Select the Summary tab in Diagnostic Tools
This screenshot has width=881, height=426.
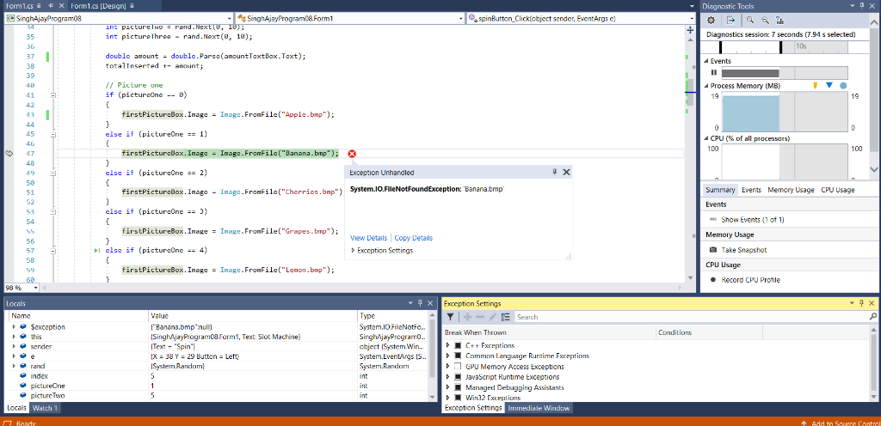pos(720,190)
